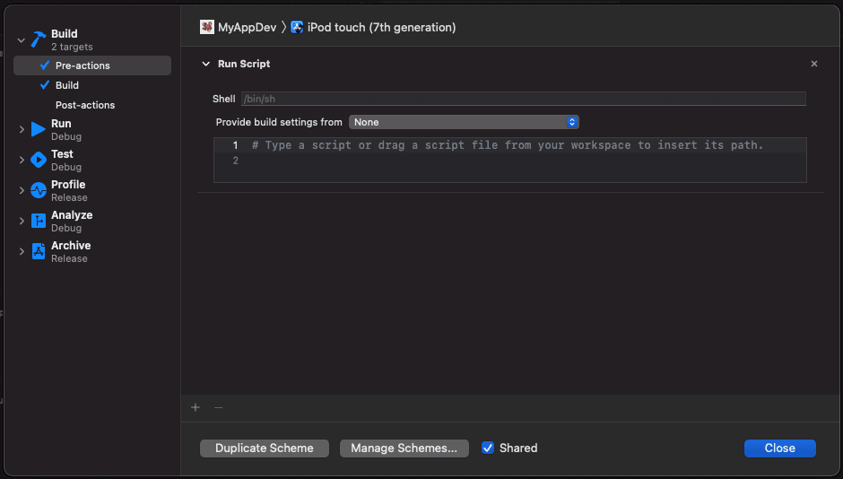Click the Analyze icon in sidebar

pos(39,221)
